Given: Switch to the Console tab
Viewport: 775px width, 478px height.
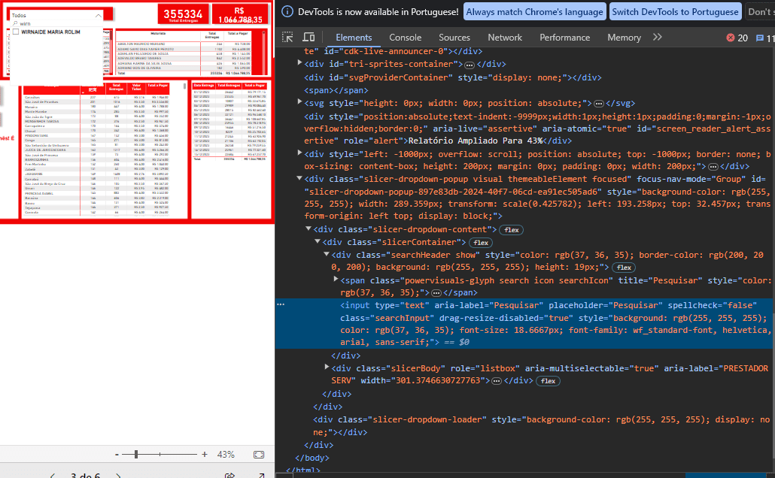Looking at the screenshot, I should [x=405, y=37].
